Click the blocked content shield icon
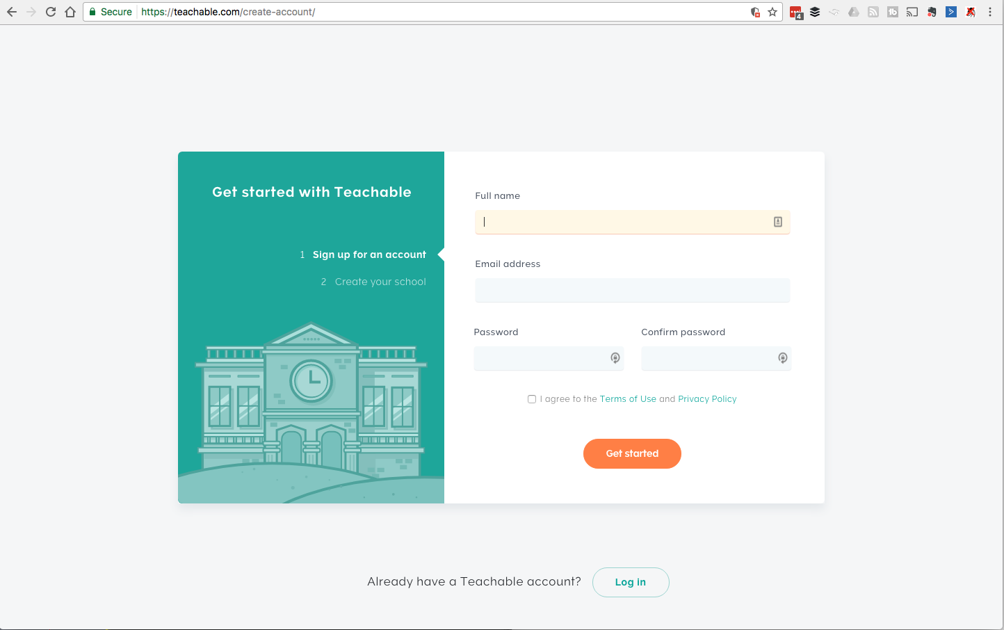The image size is (1004, 630). click(x=755, y=12)
